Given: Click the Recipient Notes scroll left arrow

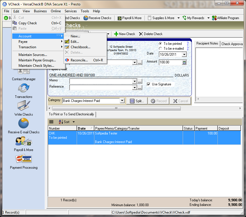Looking at the screenshot, I should 198,99.
